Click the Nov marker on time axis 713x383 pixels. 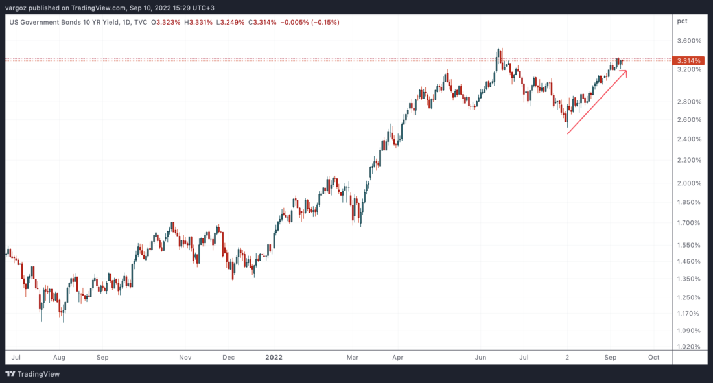pos(185,357)
